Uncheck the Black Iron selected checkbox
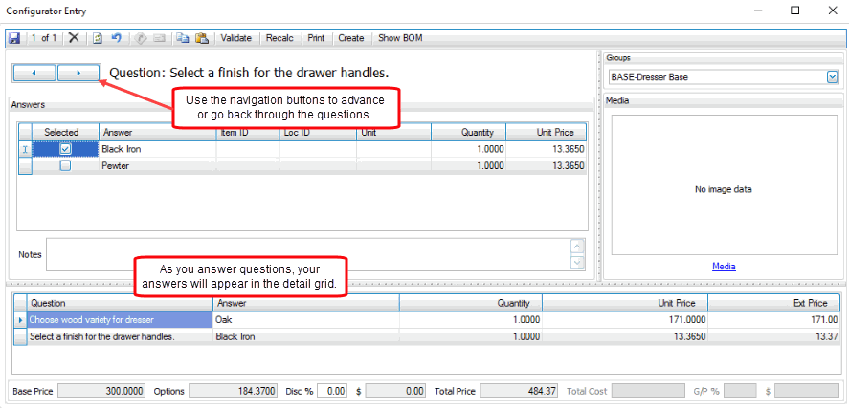Image resolution: width=849 pixels, height=408 pixels. [65, 149]
